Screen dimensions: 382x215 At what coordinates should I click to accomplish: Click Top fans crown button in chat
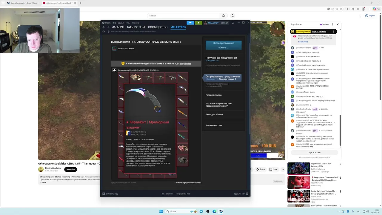tap(324, 24)
